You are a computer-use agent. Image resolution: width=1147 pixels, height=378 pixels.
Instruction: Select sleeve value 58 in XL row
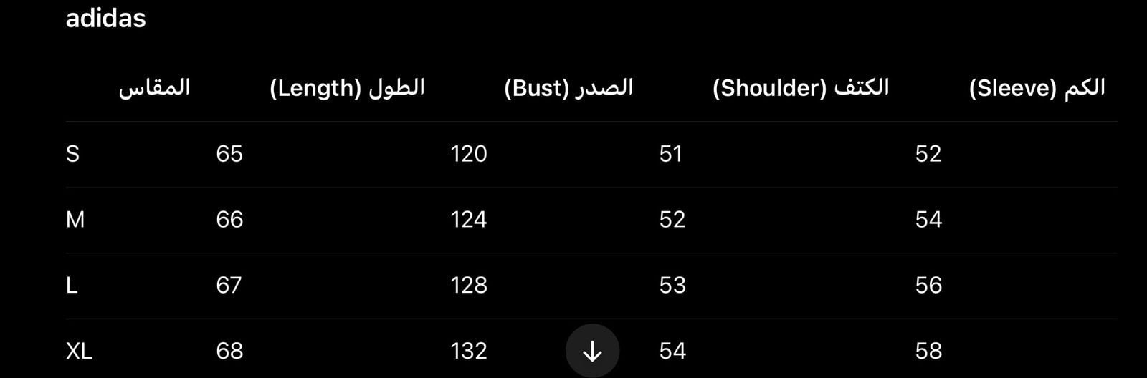point(928,351)
